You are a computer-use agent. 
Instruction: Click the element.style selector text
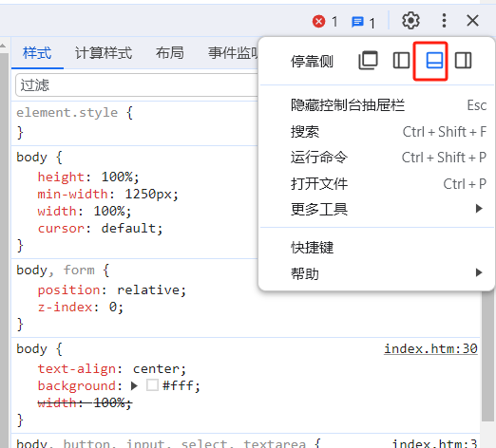point(67,113)
